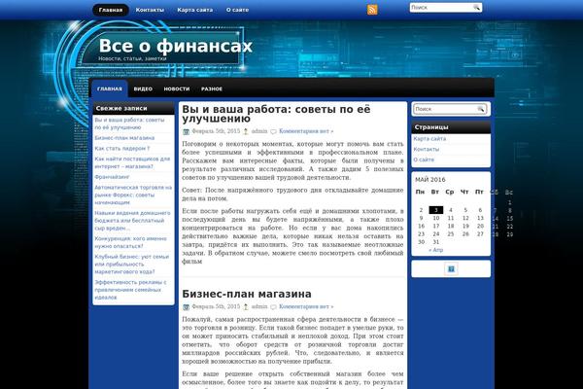Click the top search magnifier icon
The height and width of the screenshot is (389, 583).
[x=476, y=8]
